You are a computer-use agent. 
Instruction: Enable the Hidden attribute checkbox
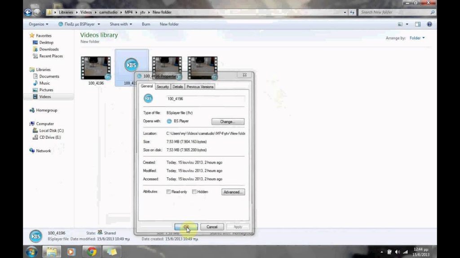point(194,192)
